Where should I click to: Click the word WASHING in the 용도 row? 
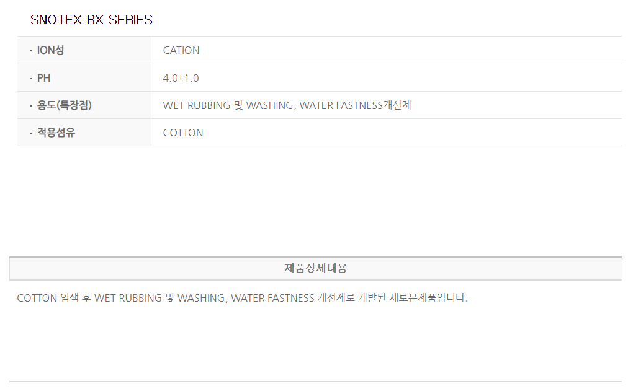[x=269, y=105]
